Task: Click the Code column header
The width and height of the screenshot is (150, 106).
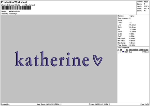Action: 140,50
